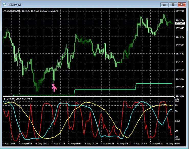Minimize the USDJPY chart window

coord(164,5)
